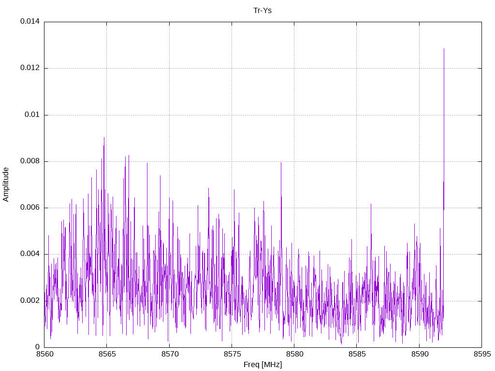Click the 0.012 y-axis tick label
495x371 pixels.
[x=30, y=68]
